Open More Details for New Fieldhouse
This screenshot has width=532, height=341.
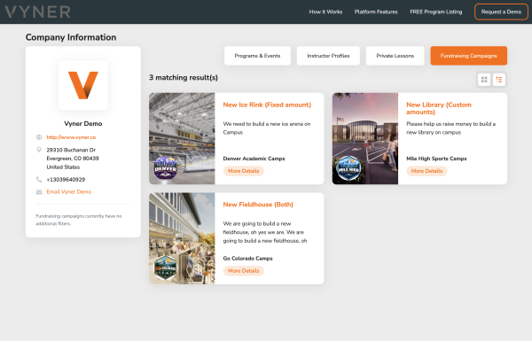point(244,270)
